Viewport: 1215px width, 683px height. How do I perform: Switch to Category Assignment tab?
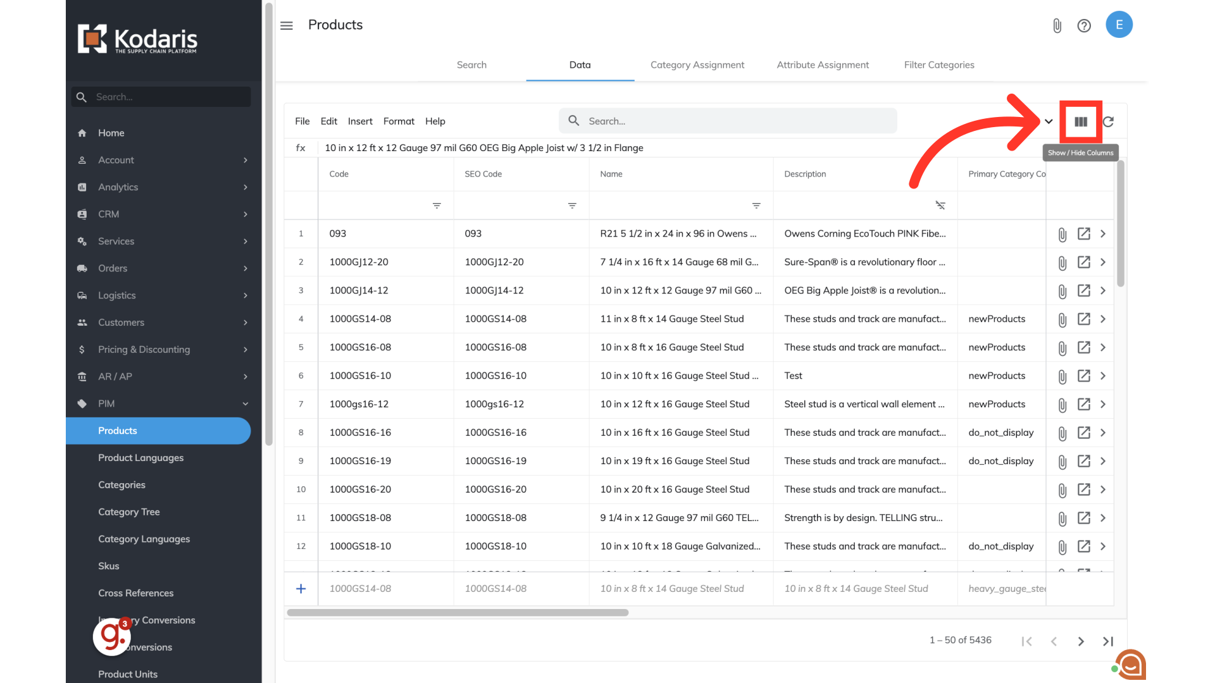pos(697,65)
